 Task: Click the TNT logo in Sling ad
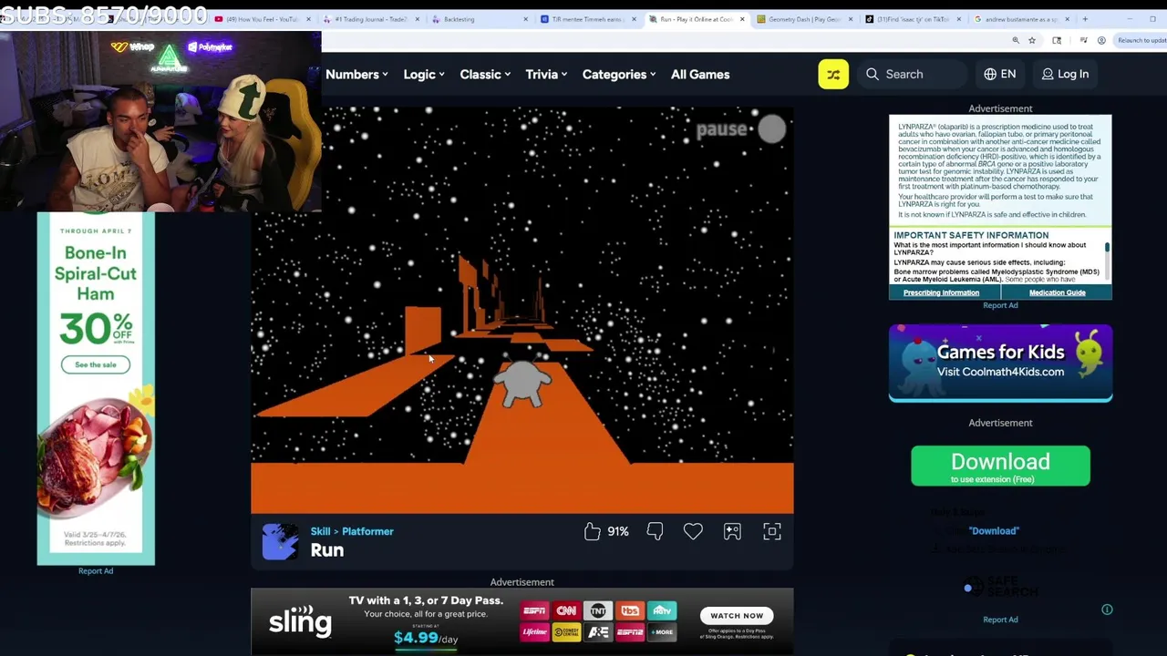click(598, 610)
